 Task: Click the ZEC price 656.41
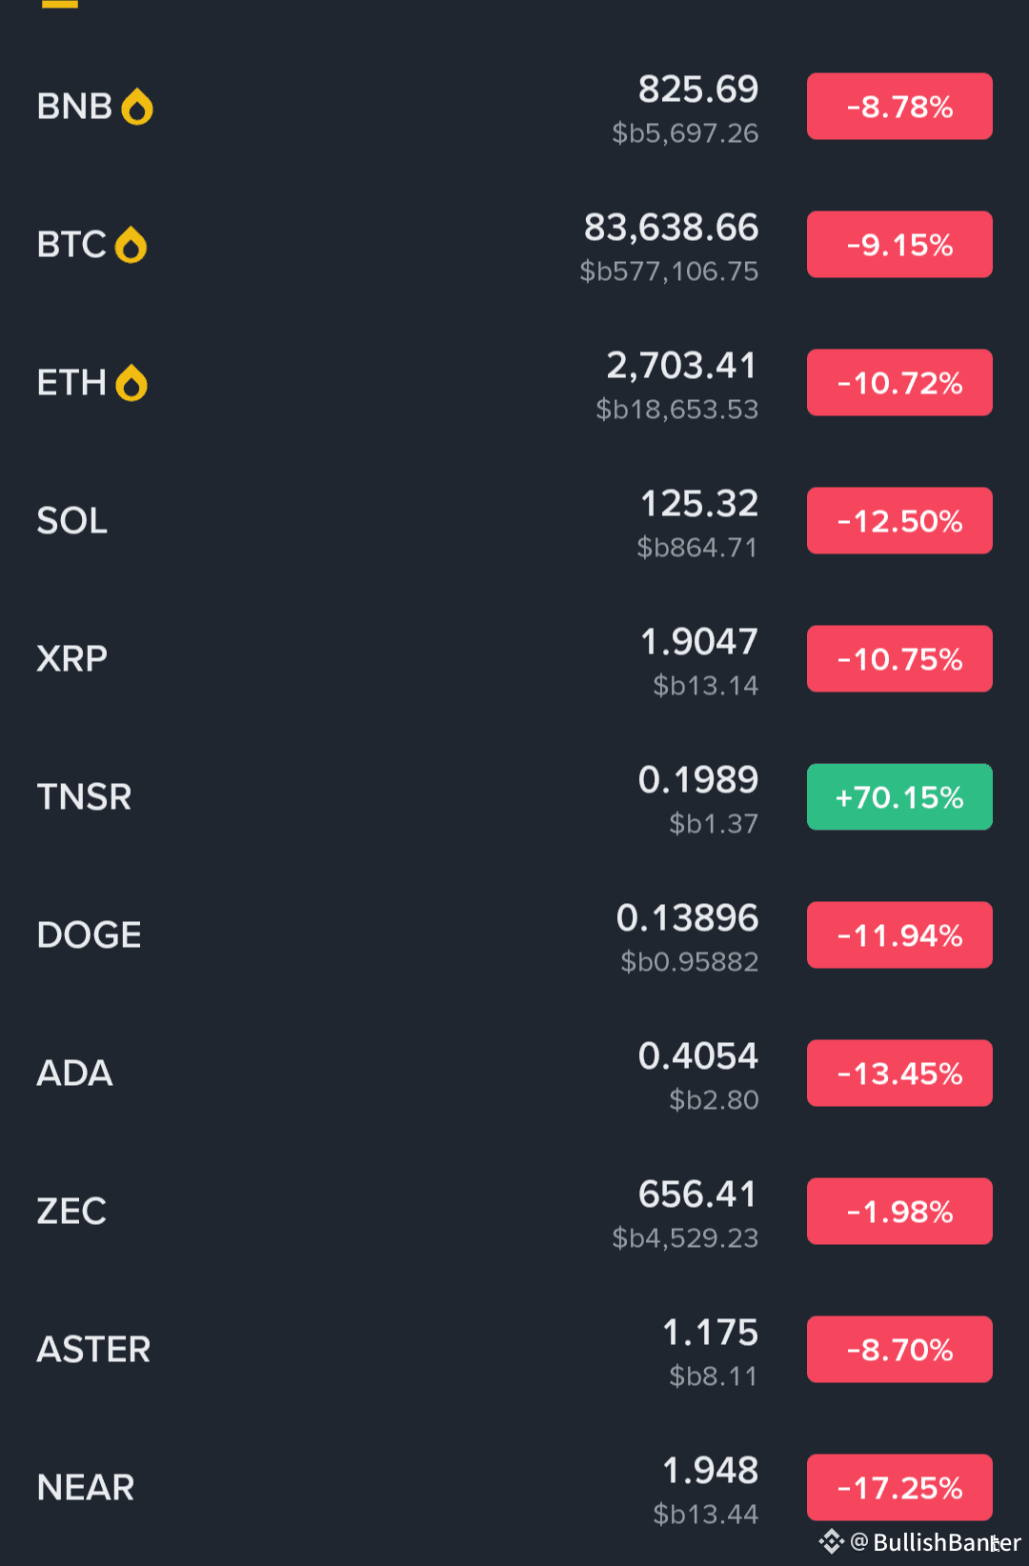point(697,1195)
